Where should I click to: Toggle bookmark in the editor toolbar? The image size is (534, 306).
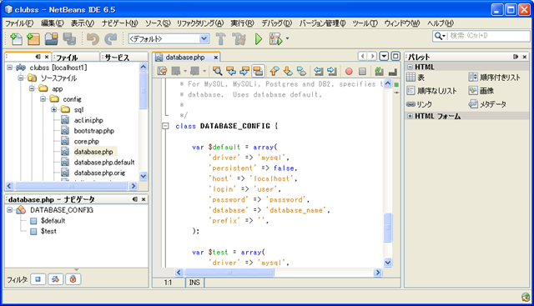pyautogui.click(x=301, y=71)
